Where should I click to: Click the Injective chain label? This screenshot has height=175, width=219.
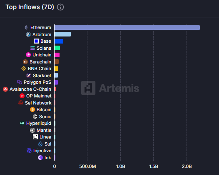click(42, 151)
